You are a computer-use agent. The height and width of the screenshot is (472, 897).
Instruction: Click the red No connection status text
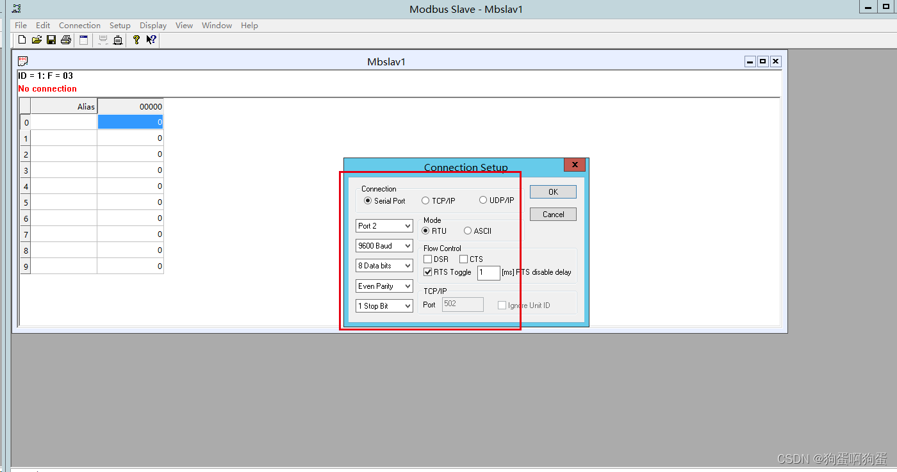(x=47, y=89)
